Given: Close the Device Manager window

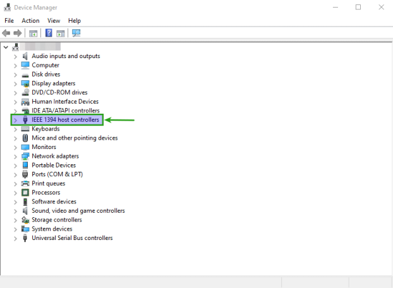Looking at the screenshot, I should point(381,7).
